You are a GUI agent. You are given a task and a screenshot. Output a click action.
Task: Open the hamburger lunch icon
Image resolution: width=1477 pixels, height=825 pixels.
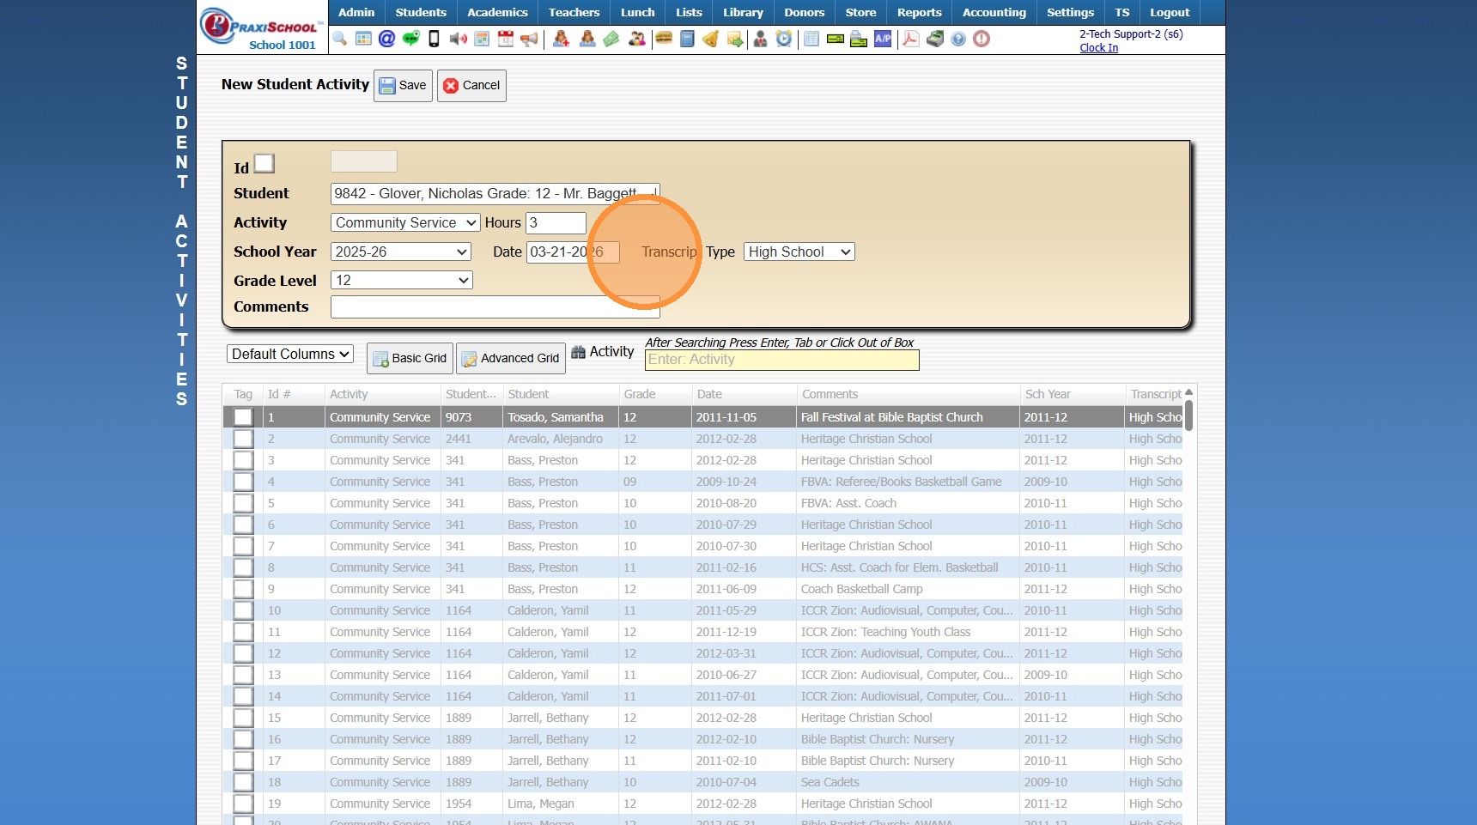click(664, 39)
